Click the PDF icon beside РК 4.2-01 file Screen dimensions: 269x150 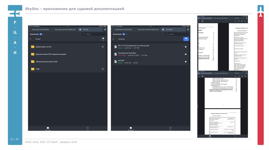pos(116,47)
